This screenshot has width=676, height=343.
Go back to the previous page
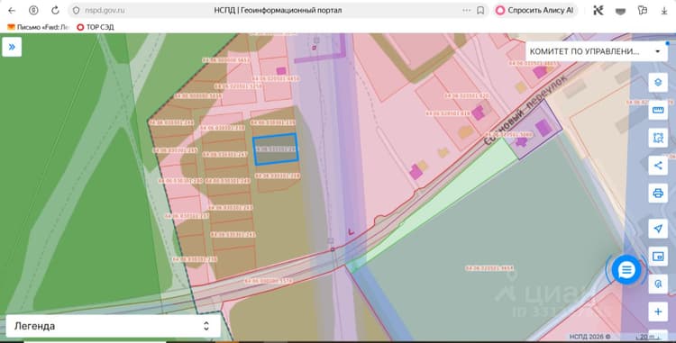(x=12, y=10)
